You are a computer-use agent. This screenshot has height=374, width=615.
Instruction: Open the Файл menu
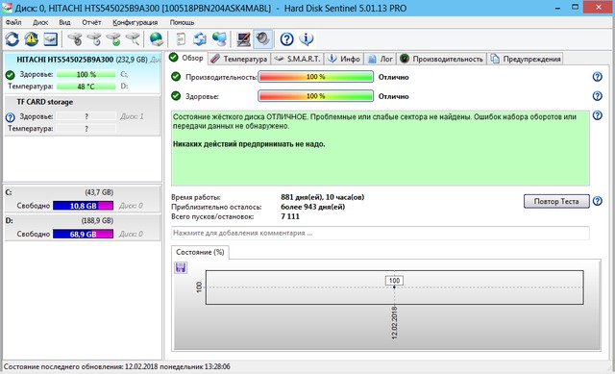[x=13, y=22]
